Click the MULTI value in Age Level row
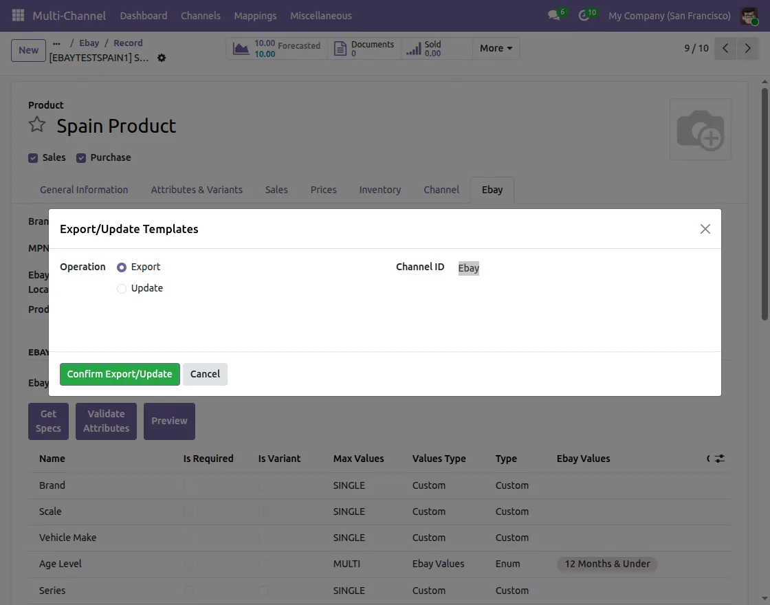 (346, 564)
